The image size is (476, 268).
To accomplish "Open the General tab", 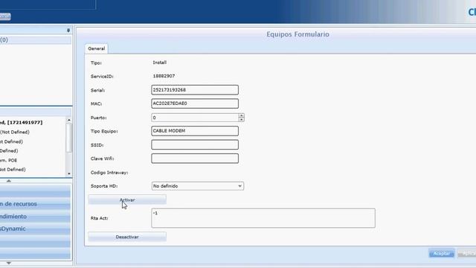I will [96, 48].
